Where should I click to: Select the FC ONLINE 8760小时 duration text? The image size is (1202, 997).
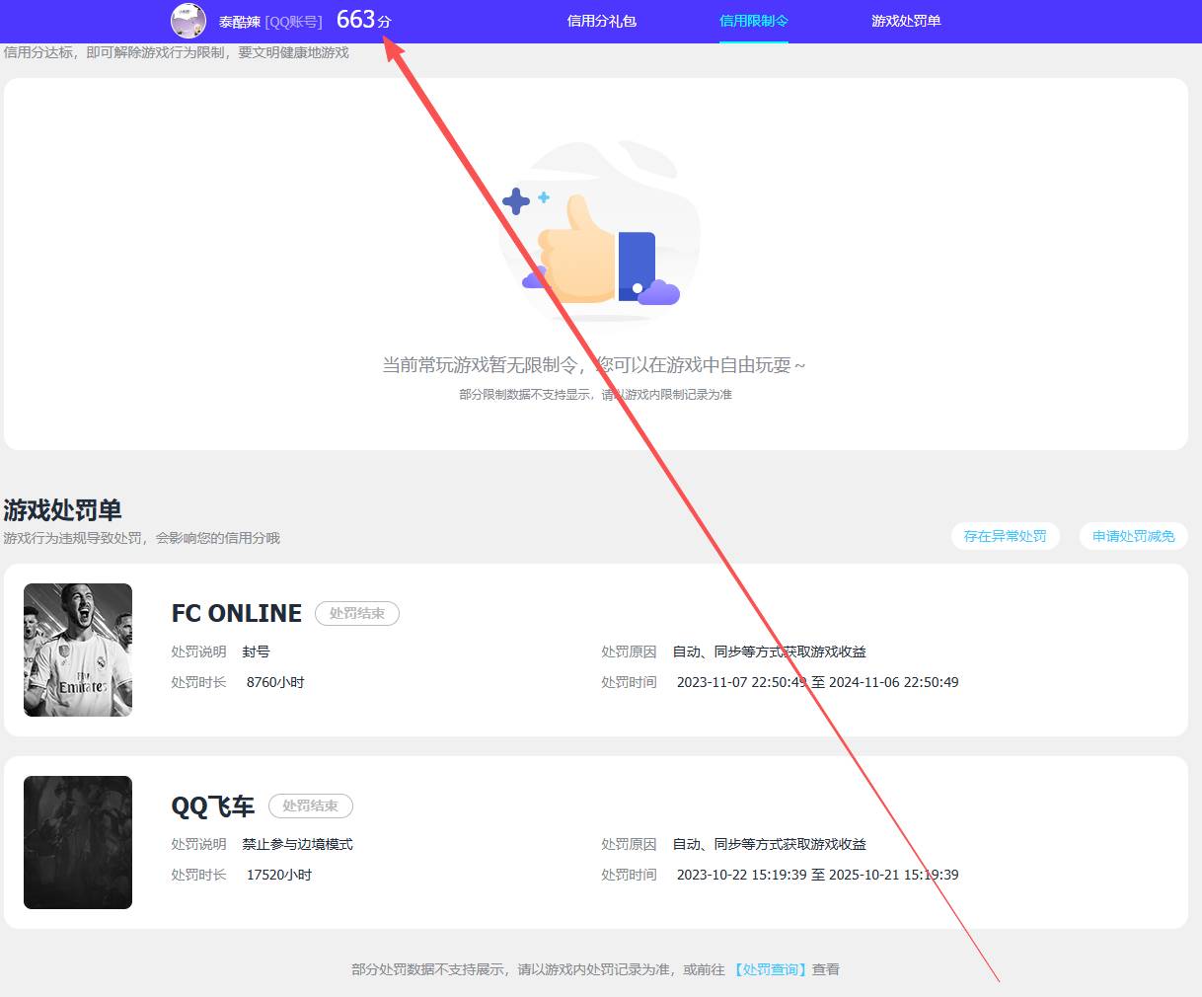pos(275,682)
